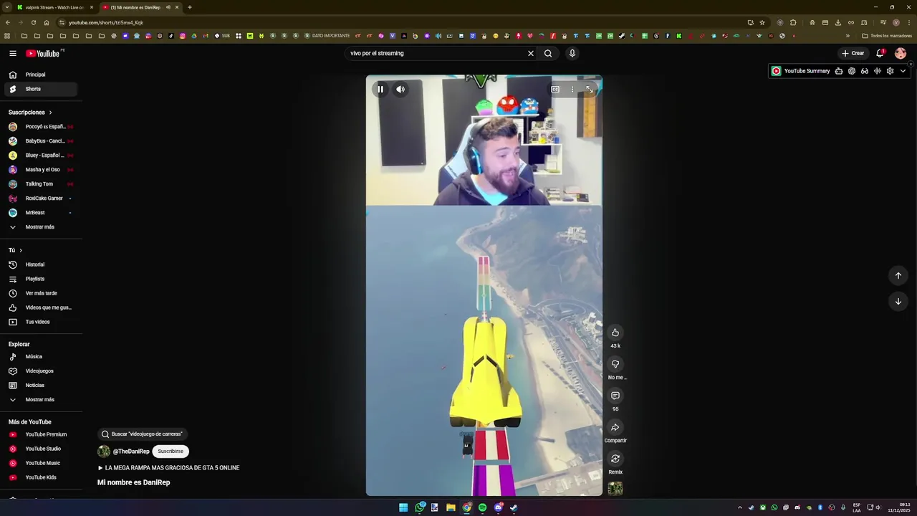Open Playlists in sidebar
Screen dimensions: 917x516
point(39,279)
